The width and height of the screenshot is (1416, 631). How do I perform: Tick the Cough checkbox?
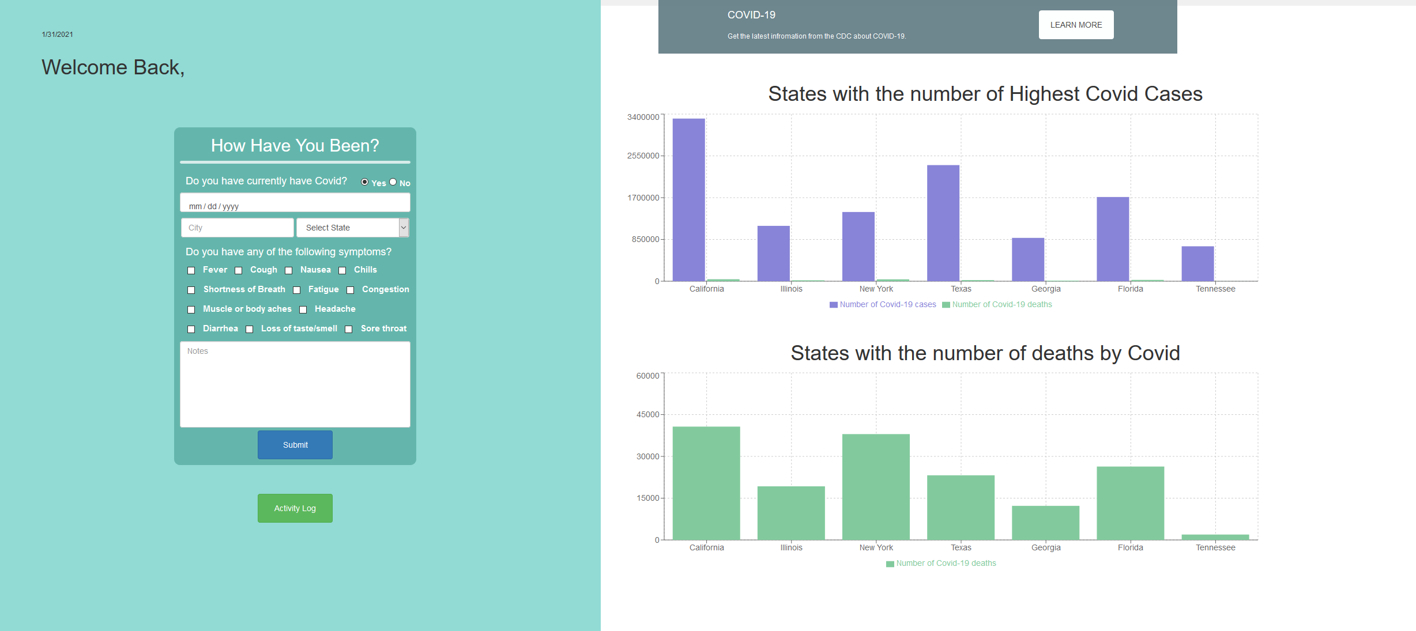tap(239, 271)
